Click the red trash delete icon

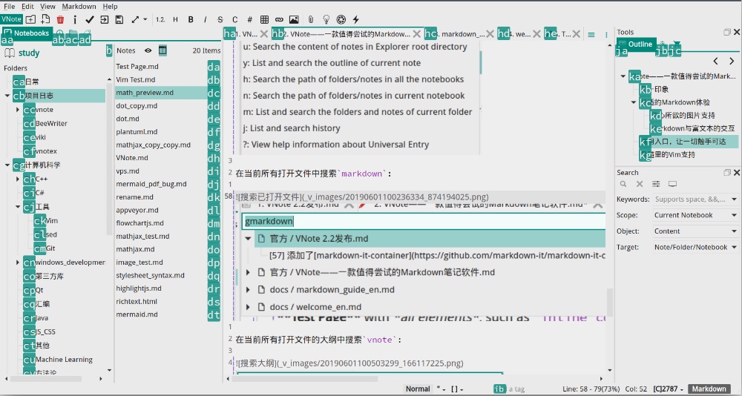click(x=60, y=19)
